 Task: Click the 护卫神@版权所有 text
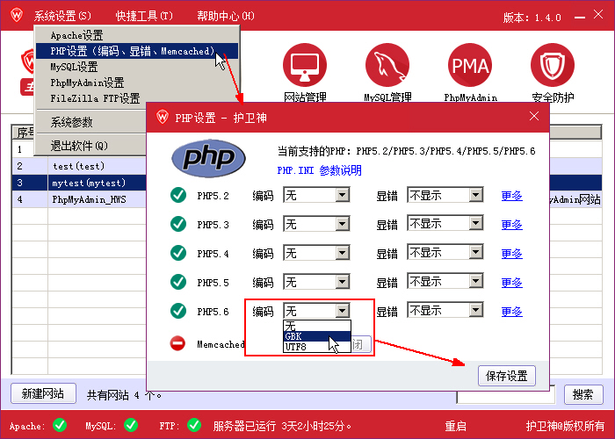[565, 426]
